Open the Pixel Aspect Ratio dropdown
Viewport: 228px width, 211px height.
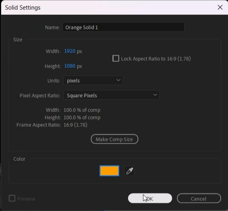tap(112, 95)
